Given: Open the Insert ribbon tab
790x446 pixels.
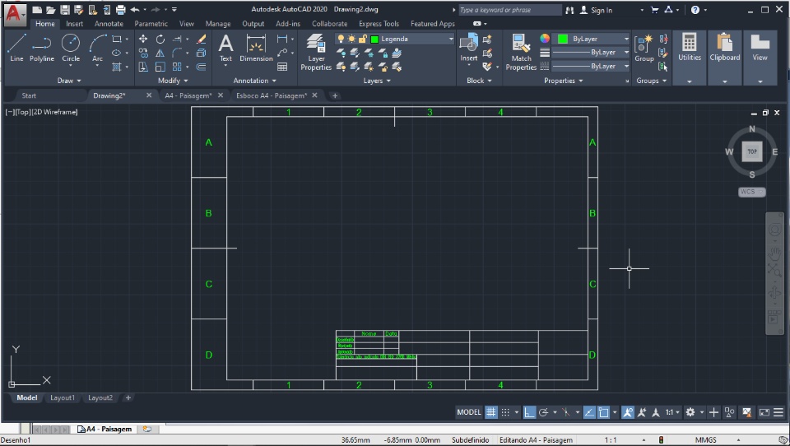Looking at the screenshot, I should (x=75, y=24).
